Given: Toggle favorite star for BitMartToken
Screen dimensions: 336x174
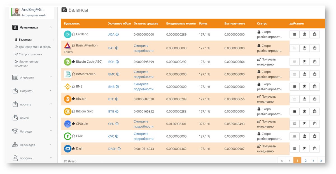Looking at the screenshot, I should 73,74.
